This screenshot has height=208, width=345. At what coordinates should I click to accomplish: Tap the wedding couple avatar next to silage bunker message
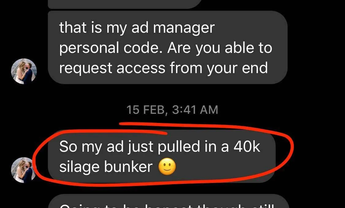click(24, 170)
